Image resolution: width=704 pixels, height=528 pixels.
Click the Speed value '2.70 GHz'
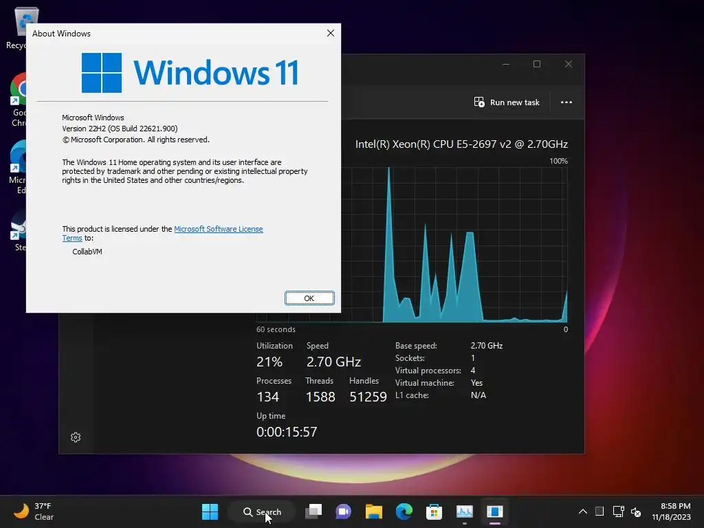[333, 362]
